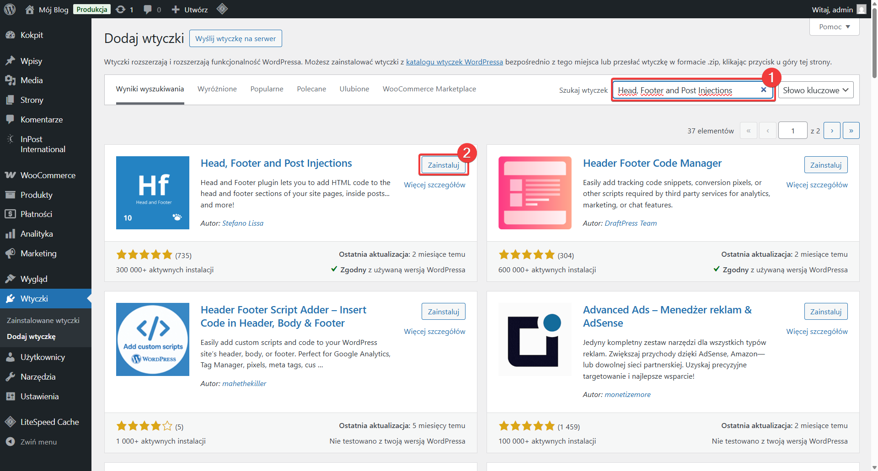Click the Hf plugin thumbnail

pos(153,193)
